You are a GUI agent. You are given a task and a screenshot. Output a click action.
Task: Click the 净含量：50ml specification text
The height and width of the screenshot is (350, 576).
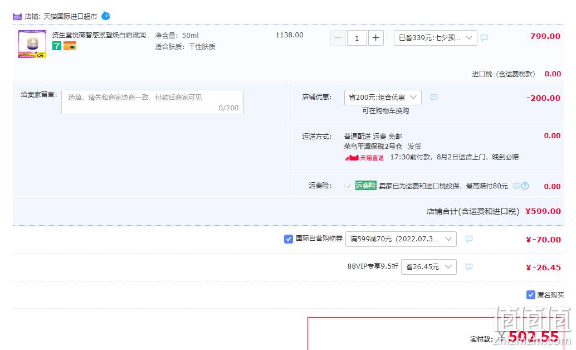click(177, 35)
